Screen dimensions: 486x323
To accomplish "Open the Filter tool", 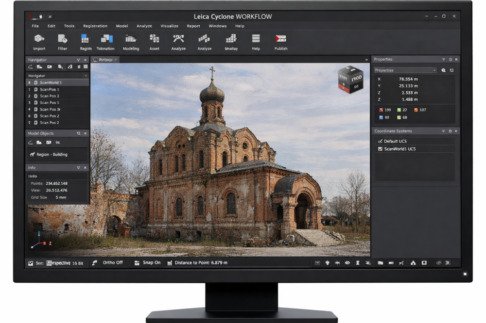I will (63, 39).
